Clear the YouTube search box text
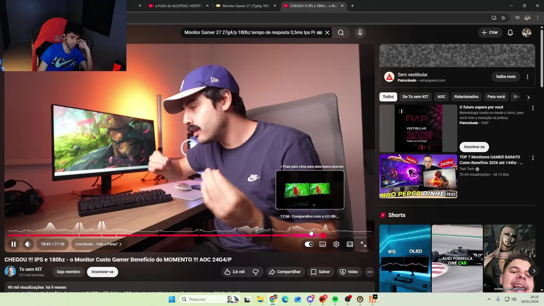Viewport: 544px width, 306px height. point(327,33)
